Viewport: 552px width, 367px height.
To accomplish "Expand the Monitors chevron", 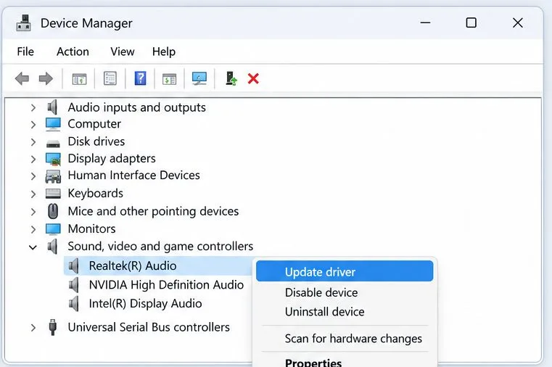I will (x=33, y=229).
